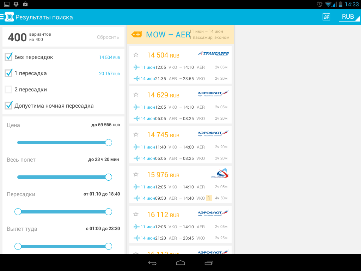The image size is (361, 271).
Task: Click 'Сбросить' to reset filters
Action: 108,37
